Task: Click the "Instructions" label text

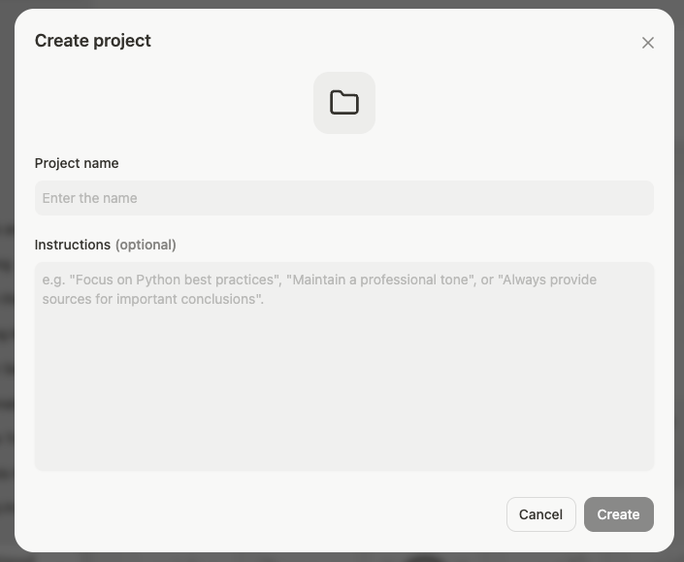Action: coord(73,245)
